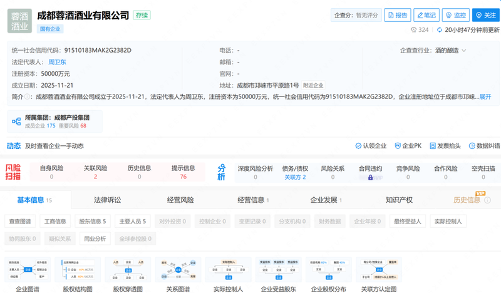Click the 关注 follow button
Viewport: 501px width, 293px height.
(486, 15)
